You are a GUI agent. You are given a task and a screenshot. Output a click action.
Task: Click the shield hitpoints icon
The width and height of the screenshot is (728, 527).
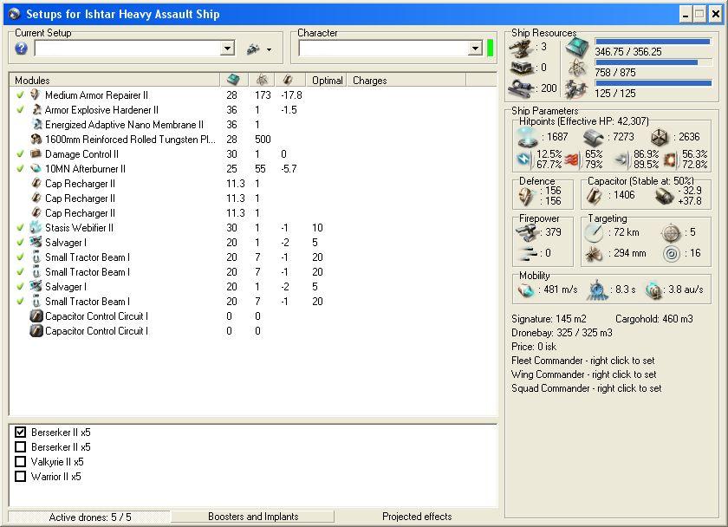coord(528,137)
